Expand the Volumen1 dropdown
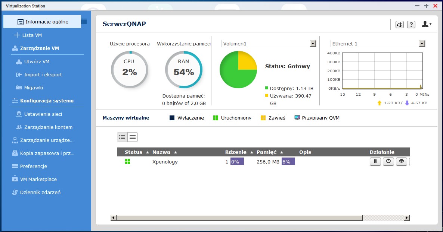The height and width of the screenshot is (232, 443). pyautogui.click(x=313, y=44)
